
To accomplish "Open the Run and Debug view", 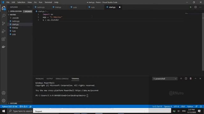I will pyautogui.click(x=4, y=31).
